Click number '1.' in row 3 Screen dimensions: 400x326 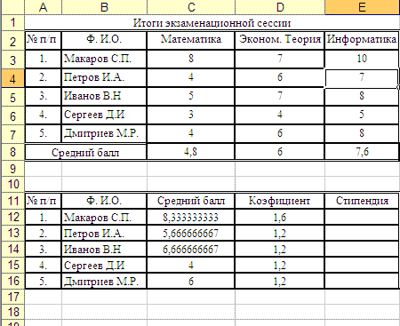point(43,59)
